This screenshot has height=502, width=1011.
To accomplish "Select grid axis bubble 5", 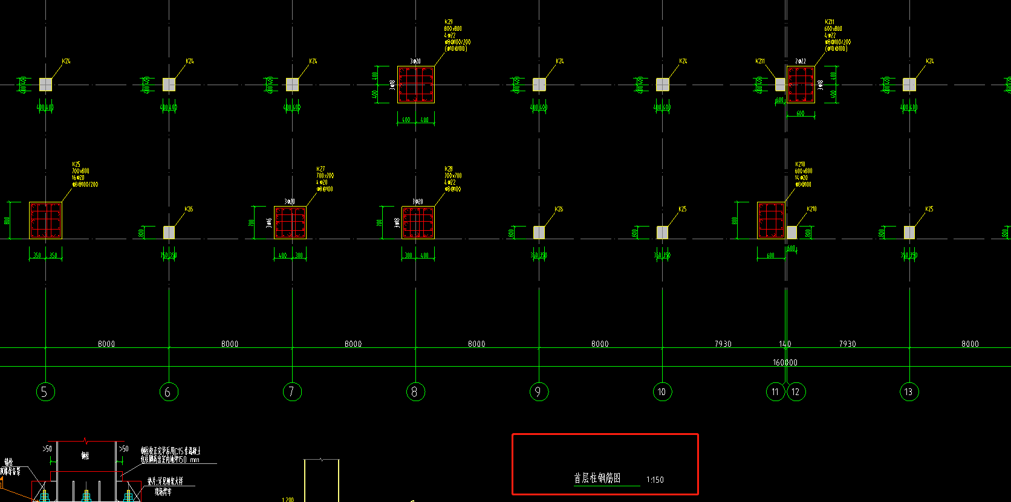I will [x=45, y=391].
